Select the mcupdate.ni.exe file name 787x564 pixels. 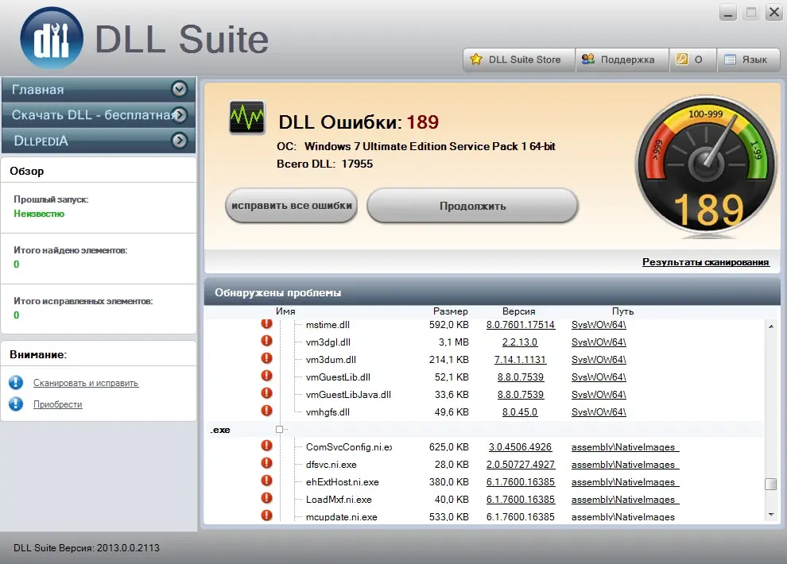pos(341,517)
